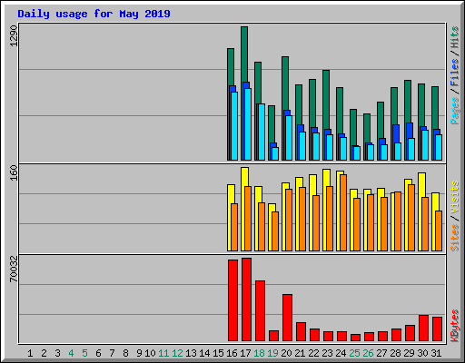This screenshot has height=363, width=465.
Task: Select day label 8 on the x-axis
Action: click(125, 353)
